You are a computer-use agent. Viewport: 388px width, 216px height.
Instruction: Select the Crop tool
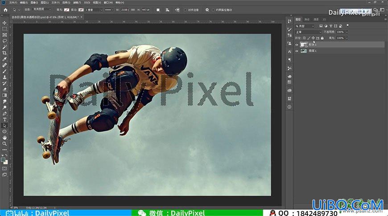click(x=4, y=53)
